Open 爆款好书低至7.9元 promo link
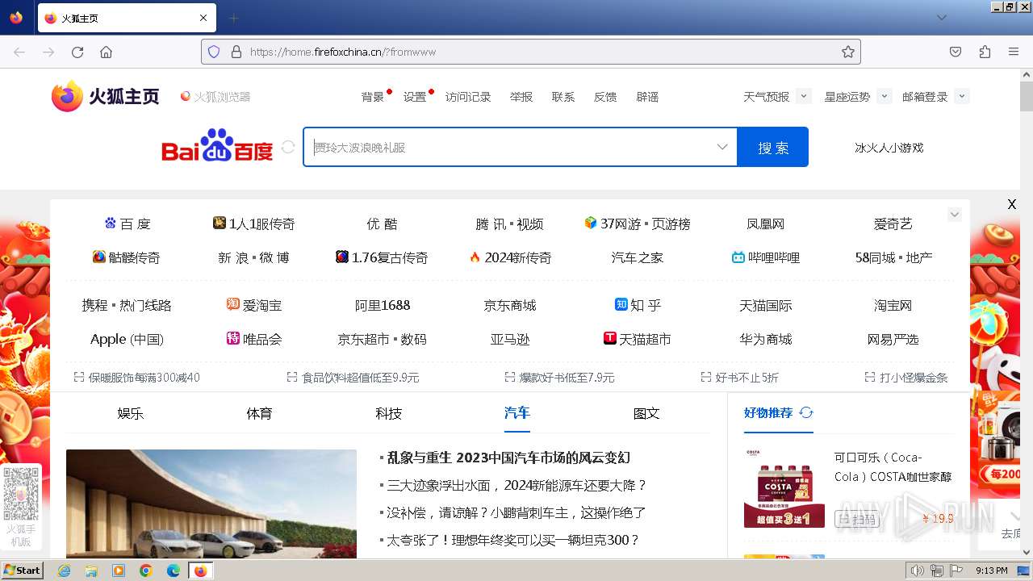Image resolution: width=1033 pixels, height=581 pixels. (x=559, y=378)
